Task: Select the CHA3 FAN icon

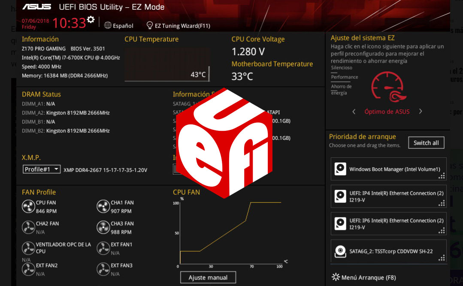Action: pos(103,227)
